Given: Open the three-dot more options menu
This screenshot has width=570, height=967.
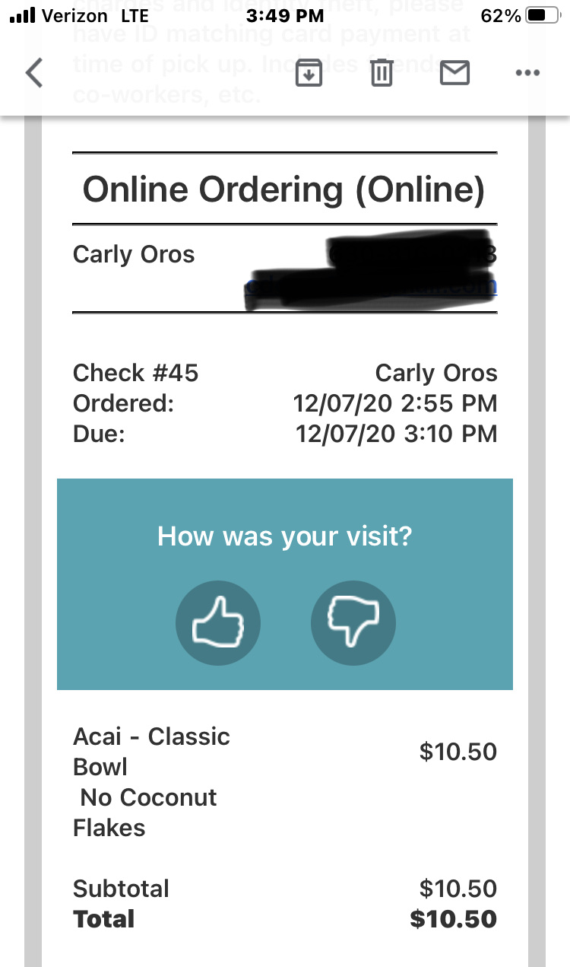Looking at the screenshot, I should pyautogui.click(x=527, y=73).
